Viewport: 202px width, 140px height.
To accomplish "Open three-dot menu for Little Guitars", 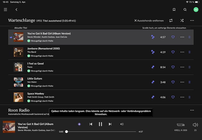I will click(182, 82).
